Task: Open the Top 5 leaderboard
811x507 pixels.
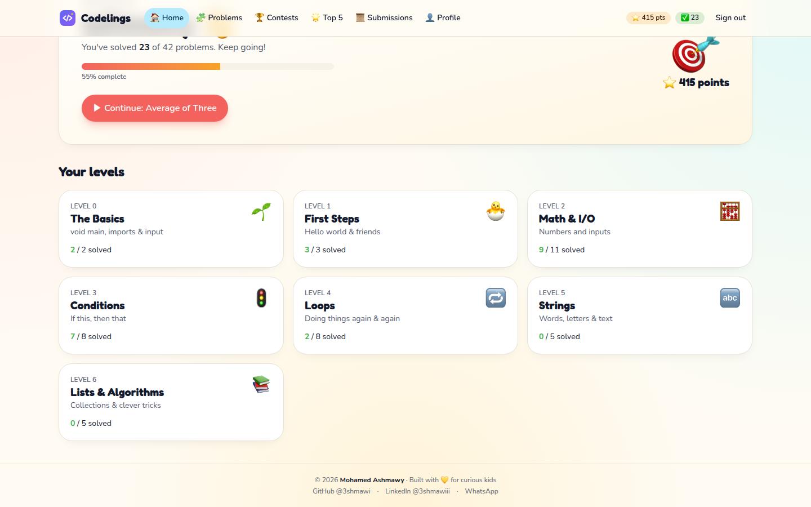Action: click(x=327, y=18)
